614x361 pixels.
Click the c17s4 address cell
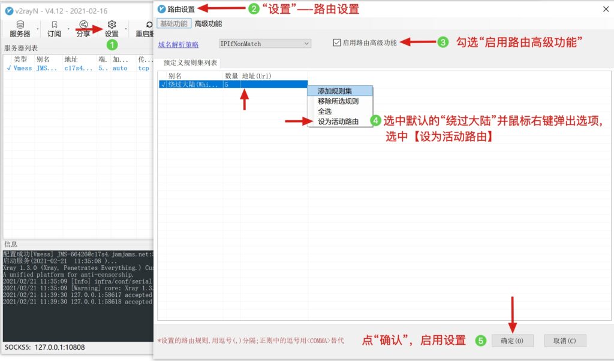[79, 68]
